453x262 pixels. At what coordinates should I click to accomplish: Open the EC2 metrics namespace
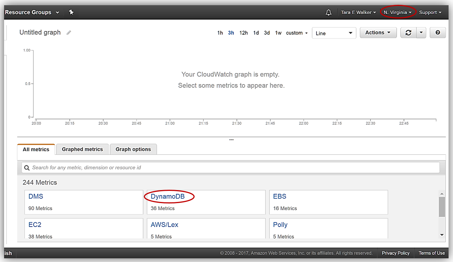pyautogui.click(x=35, y=225)
